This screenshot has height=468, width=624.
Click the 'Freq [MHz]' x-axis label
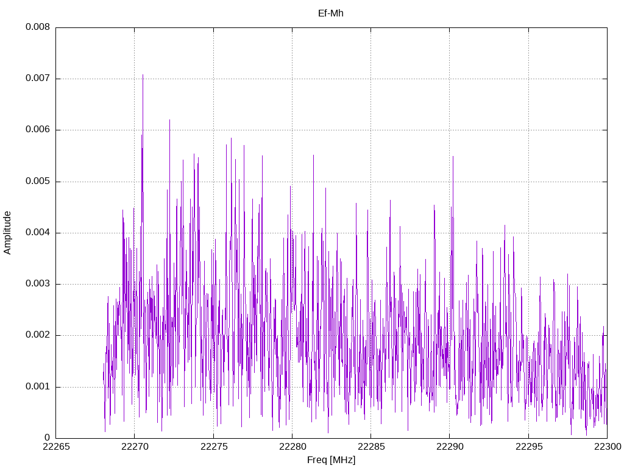point(331,460)
